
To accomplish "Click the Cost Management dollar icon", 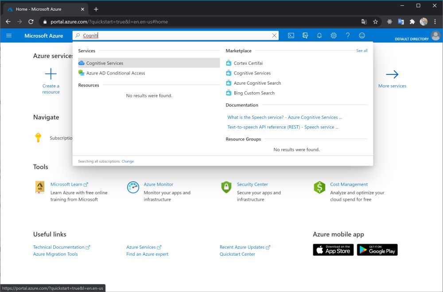I will pyautogui.click(x=319, y=187).
